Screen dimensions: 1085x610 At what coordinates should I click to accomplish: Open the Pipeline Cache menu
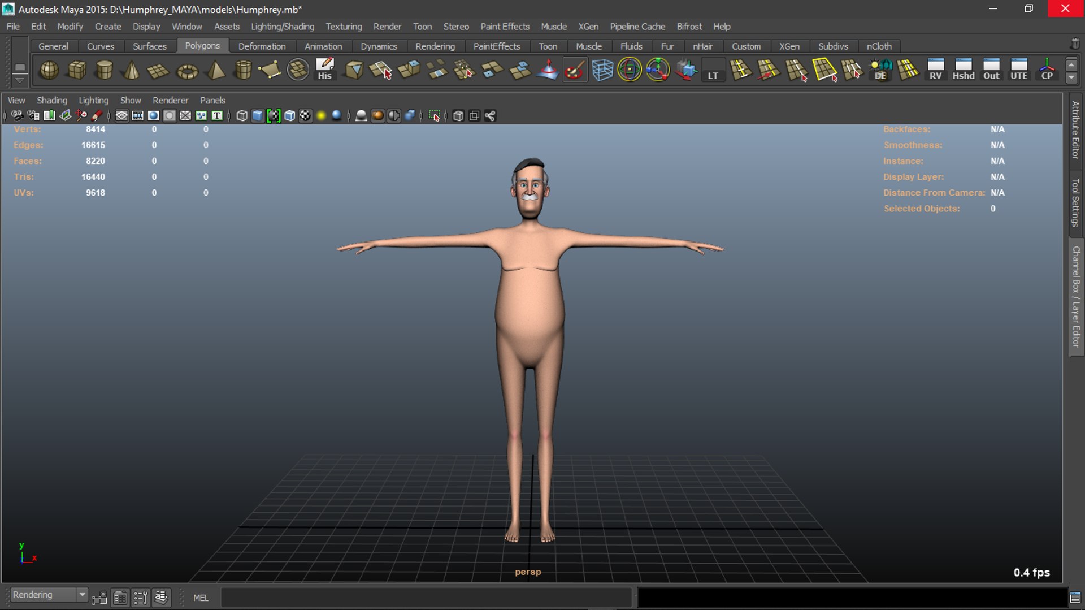pyautogui.click(x=637, y=27)
